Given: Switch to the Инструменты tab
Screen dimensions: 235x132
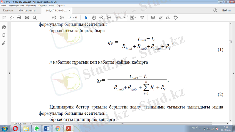Looking at the screenshot, I should [27, 11].
